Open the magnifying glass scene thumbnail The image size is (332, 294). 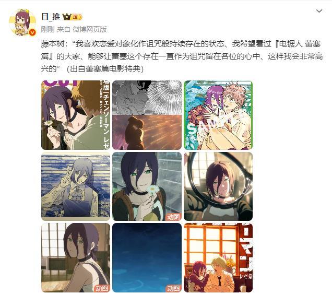click(x=218, y=186)
